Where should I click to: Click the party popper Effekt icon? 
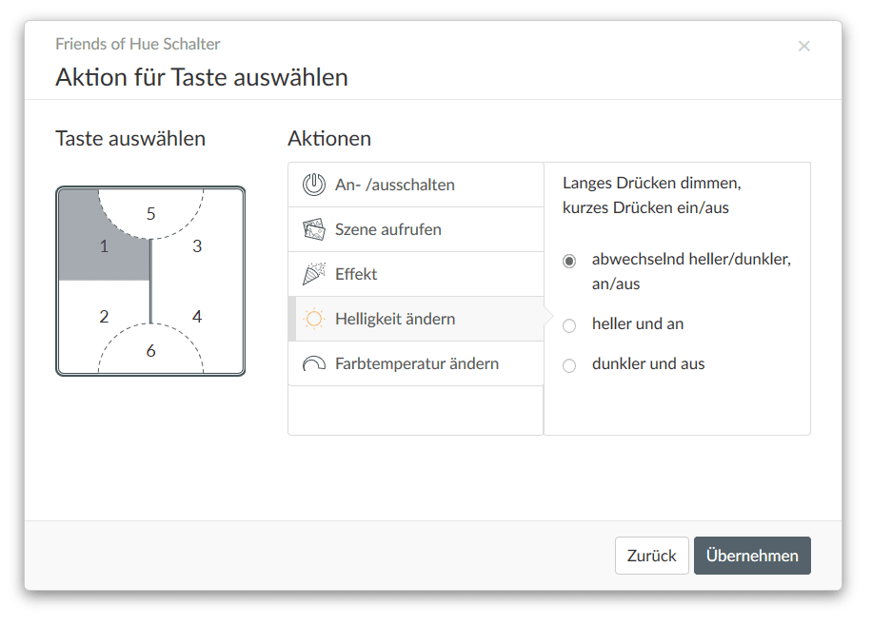pos(314,274)
